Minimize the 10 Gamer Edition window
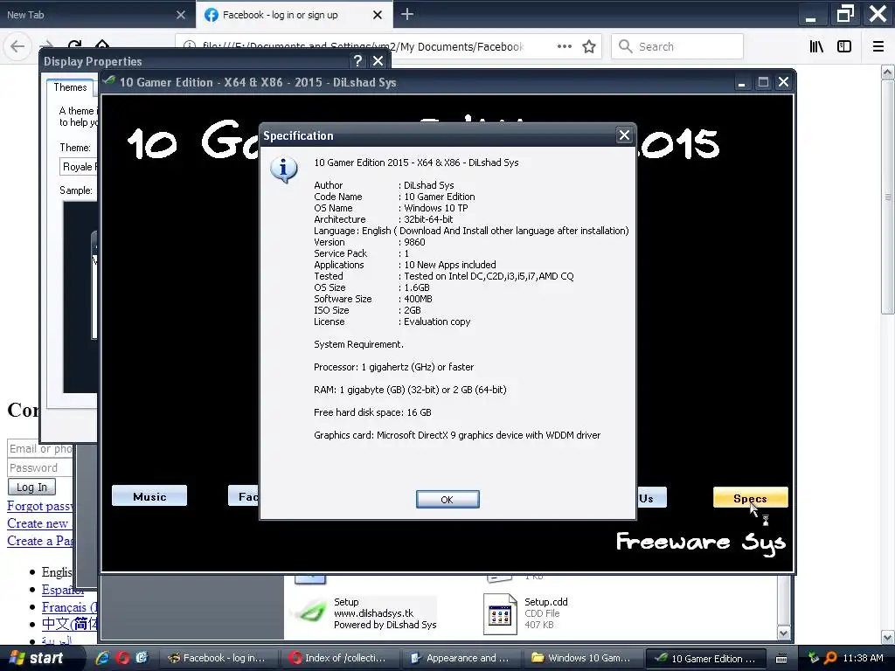This screenshot has width=895, height=671. [741, 83]
